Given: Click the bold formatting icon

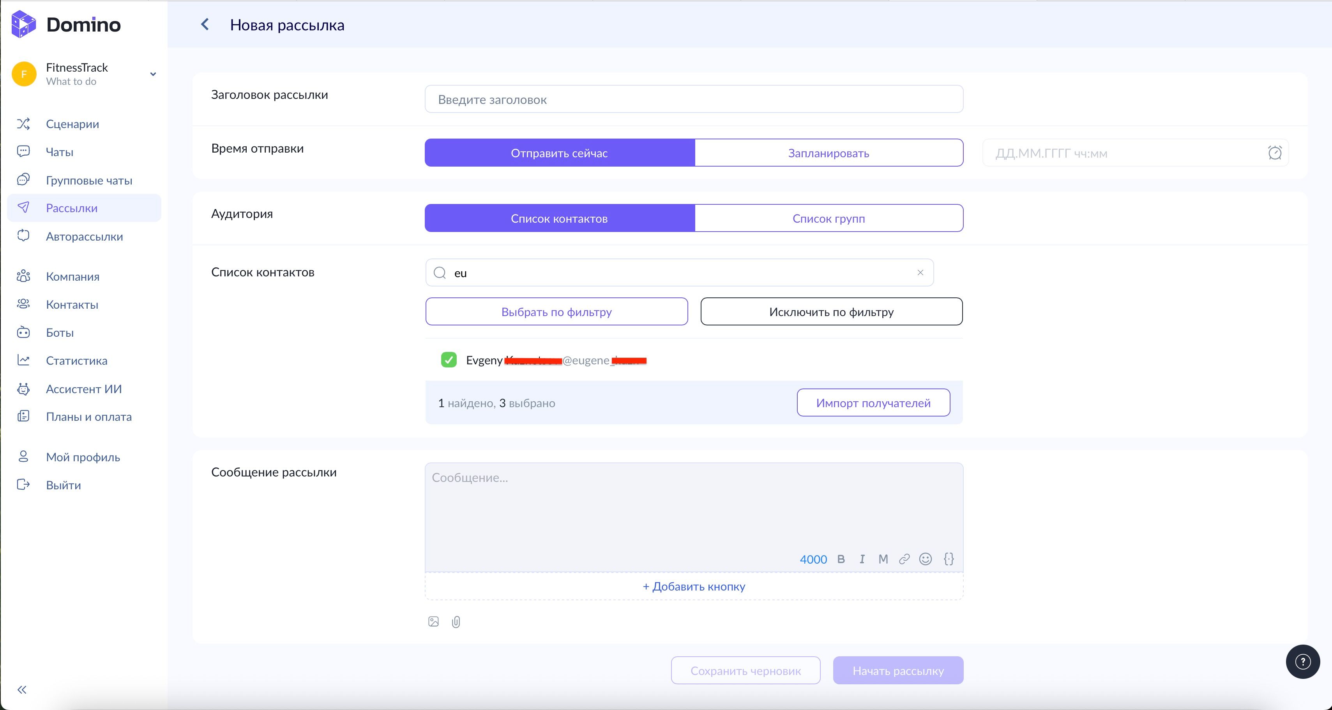Looking at the screenshot, I should (x=841, y=559).
